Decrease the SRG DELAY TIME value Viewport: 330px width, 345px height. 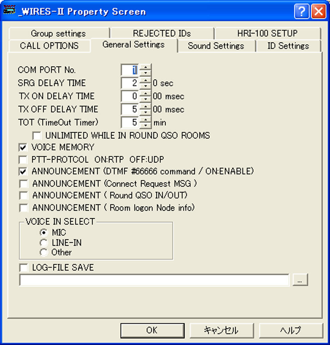click(x=145, y=87)
